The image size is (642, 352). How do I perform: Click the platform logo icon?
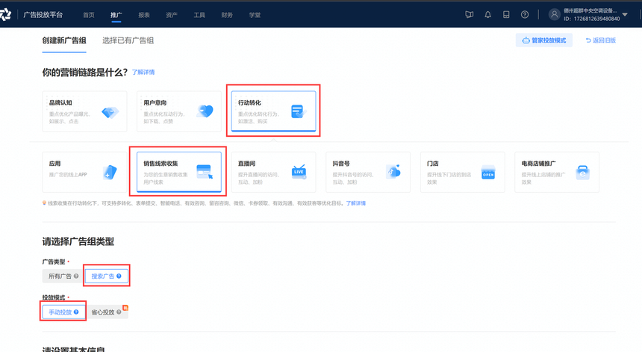click(6, 15)
